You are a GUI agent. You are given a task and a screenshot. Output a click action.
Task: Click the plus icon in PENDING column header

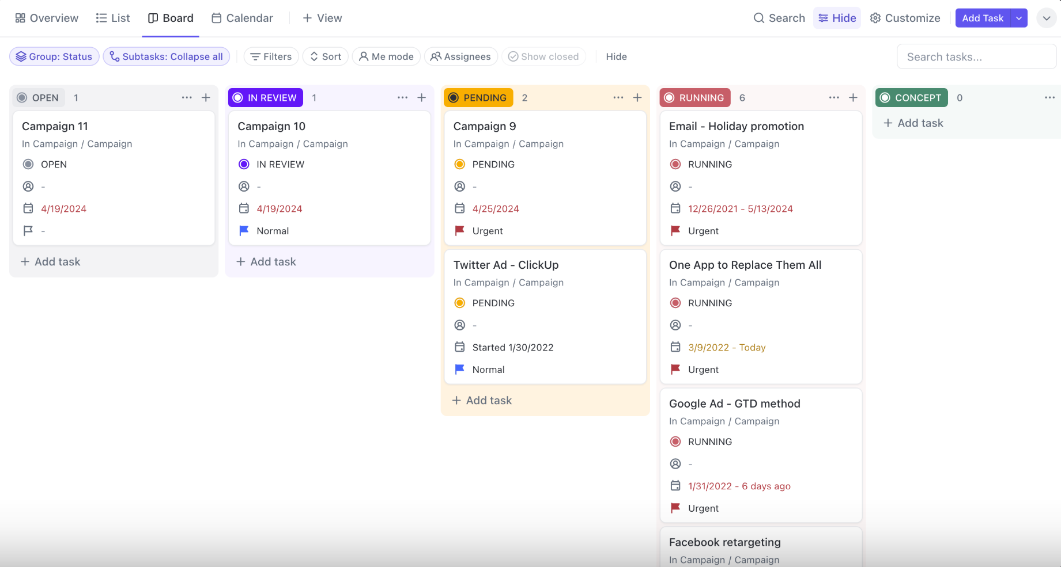[x=637, y=98]
